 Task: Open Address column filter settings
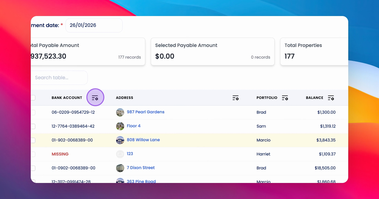[x=235, y=98]
